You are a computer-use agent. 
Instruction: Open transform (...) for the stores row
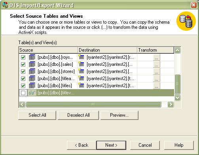click(x=157, y=72)
